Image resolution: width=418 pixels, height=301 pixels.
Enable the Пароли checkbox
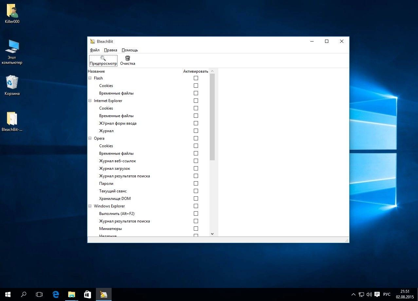[x=196, y=184]
